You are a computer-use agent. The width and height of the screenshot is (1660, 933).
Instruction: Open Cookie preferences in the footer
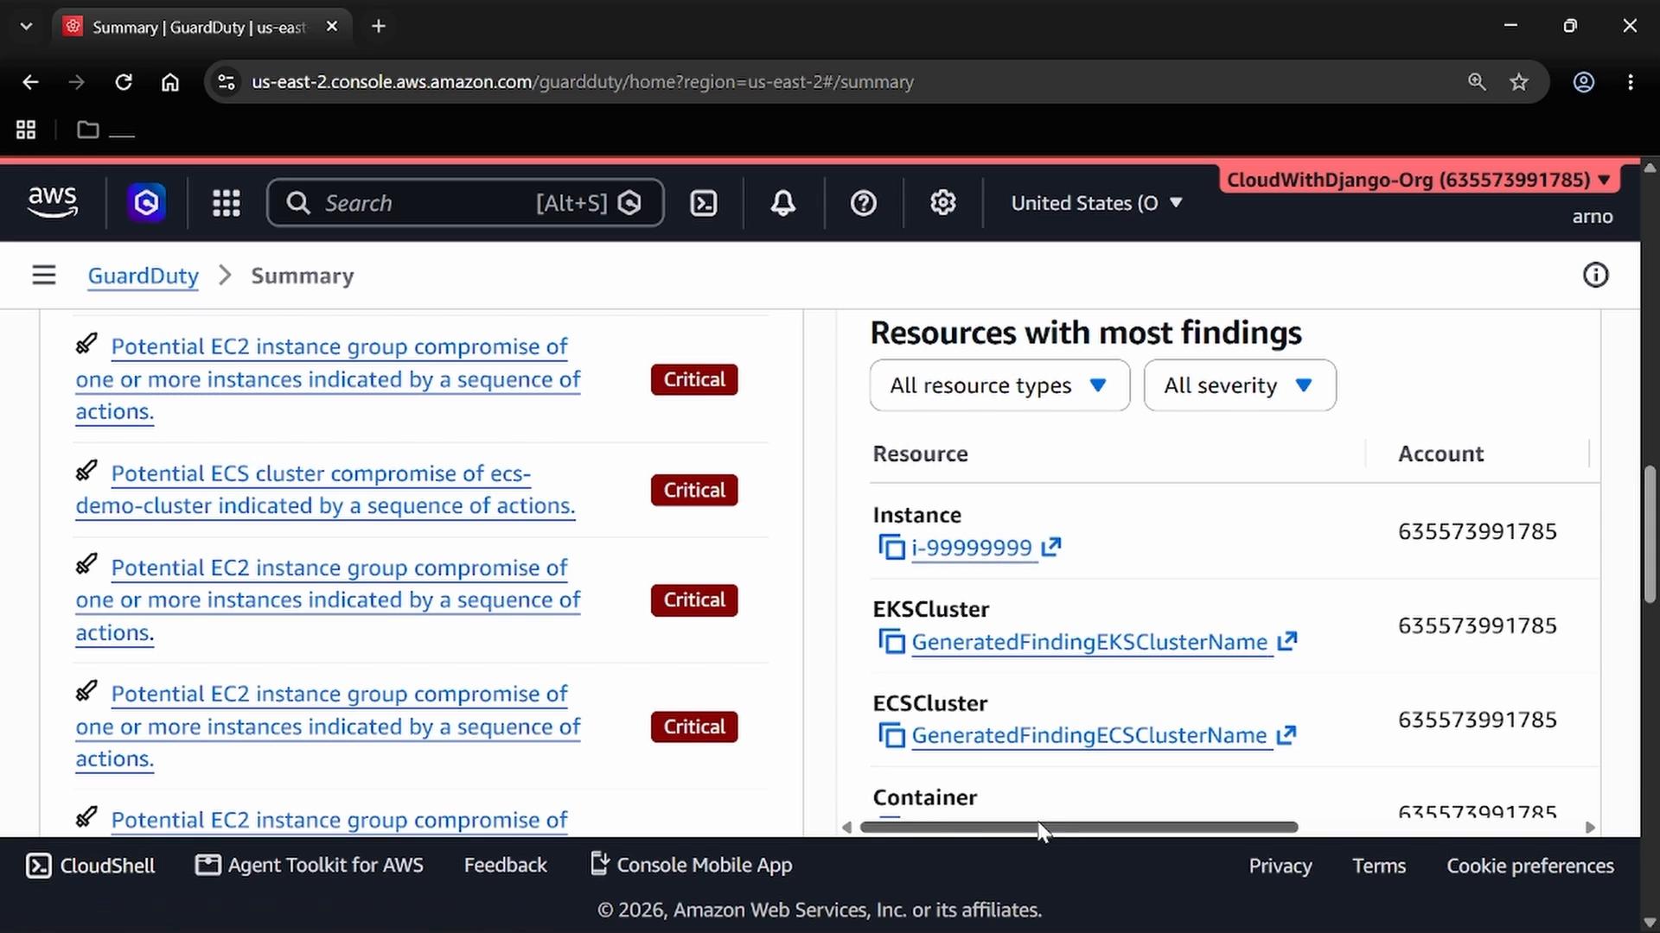click(1530, 866)
